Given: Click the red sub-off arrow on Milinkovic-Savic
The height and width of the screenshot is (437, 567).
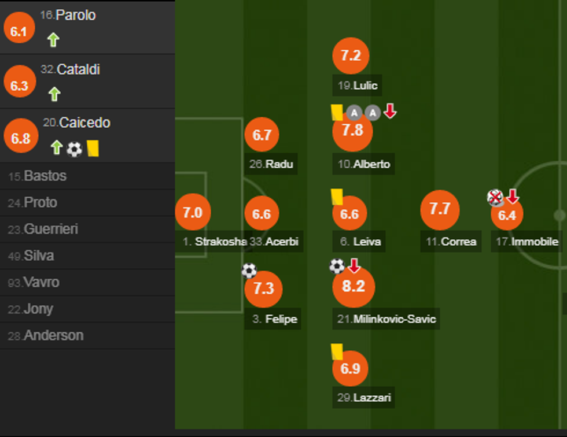Looking at the screenshot, I should [354, 266].
